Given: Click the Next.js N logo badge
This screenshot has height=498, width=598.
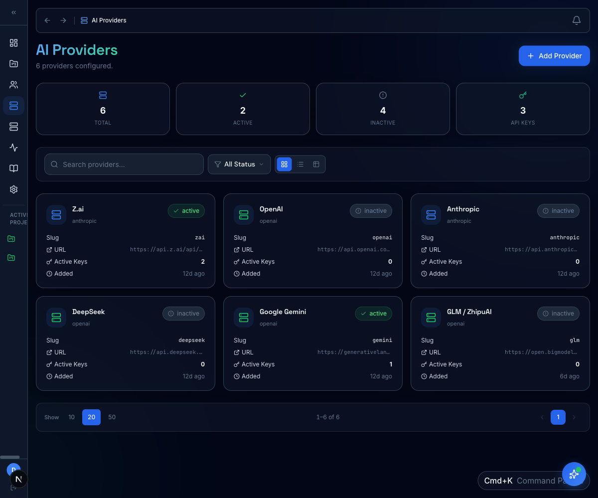Looking at the screenshot, I should pyautogui.click(x=19, y=479).
